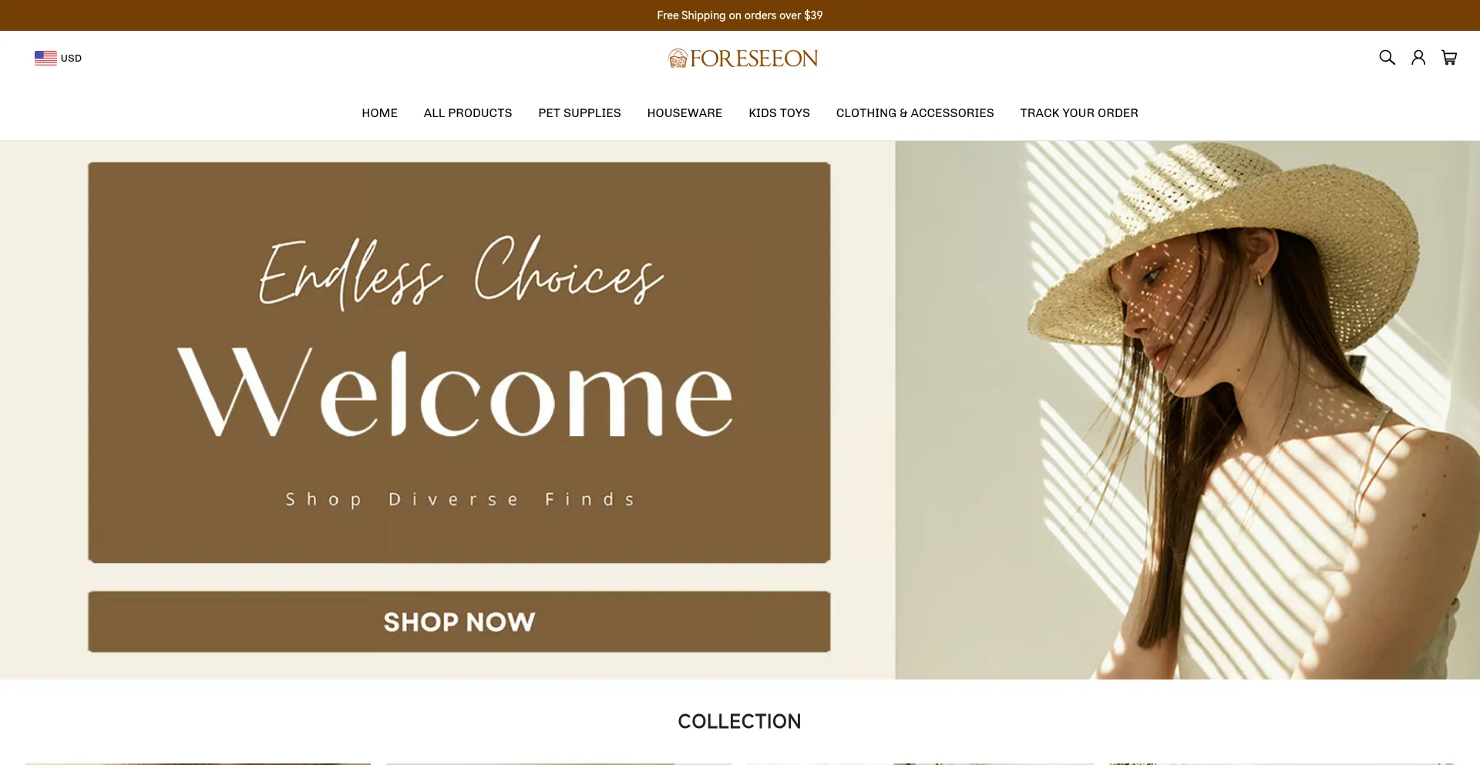
Task: Click the US flag currency icon
Action: pyautogui.click(x=45, y=58)
